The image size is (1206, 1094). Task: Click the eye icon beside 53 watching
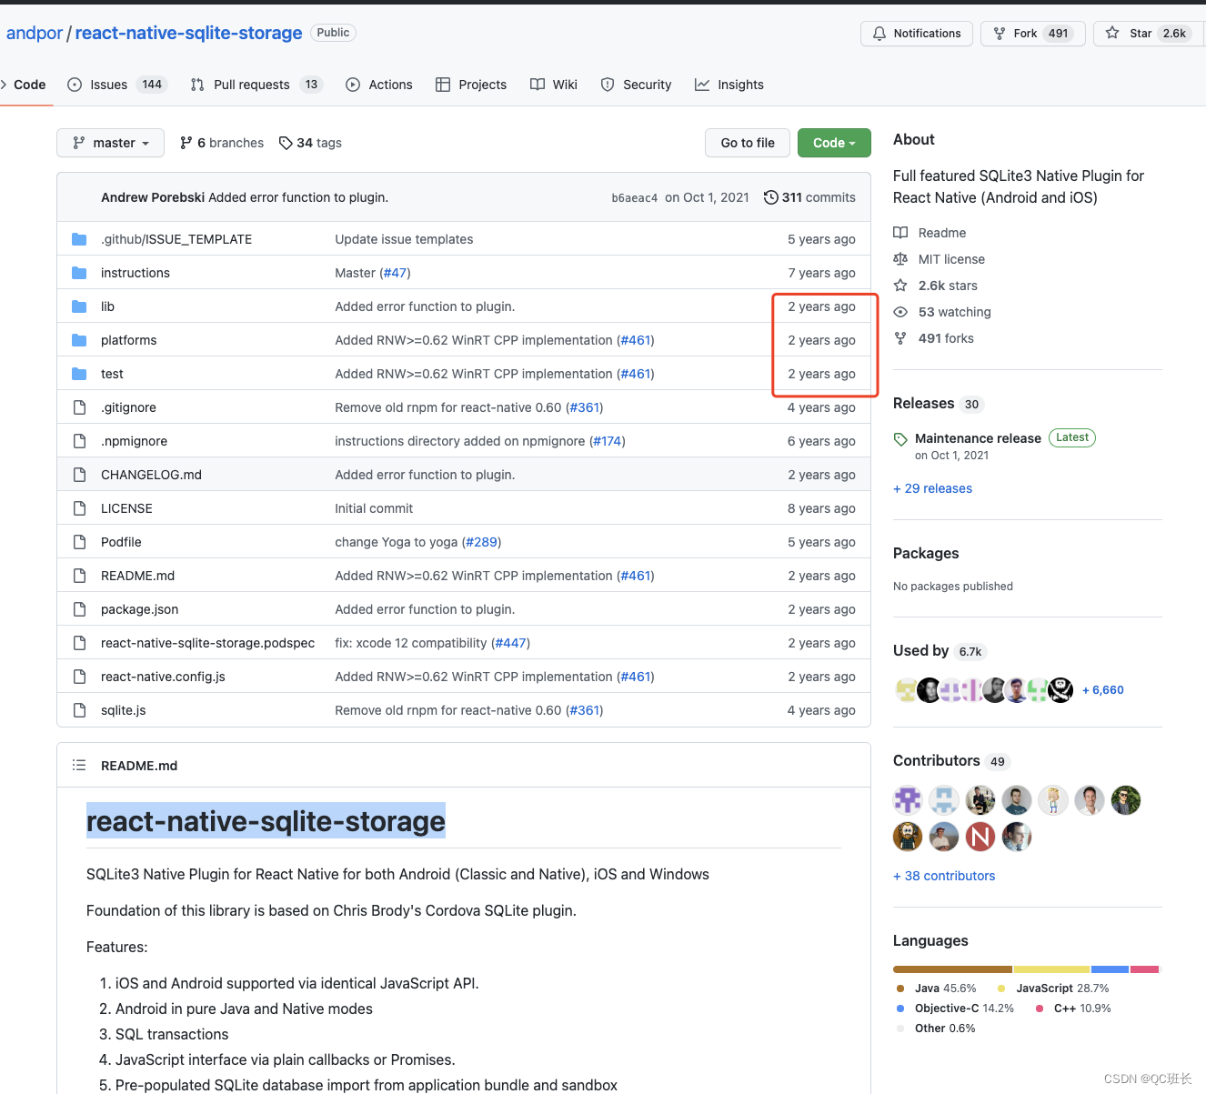(900, 312)
